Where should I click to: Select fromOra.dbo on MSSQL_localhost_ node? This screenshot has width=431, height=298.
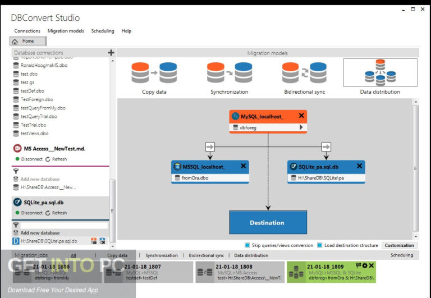tap(210, 178)
